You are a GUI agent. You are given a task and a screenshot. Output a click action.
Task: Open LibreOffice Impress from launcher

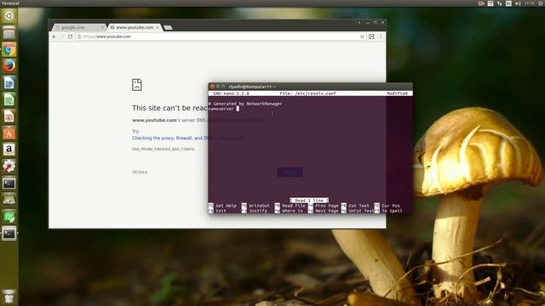click(x=9, y=116)
